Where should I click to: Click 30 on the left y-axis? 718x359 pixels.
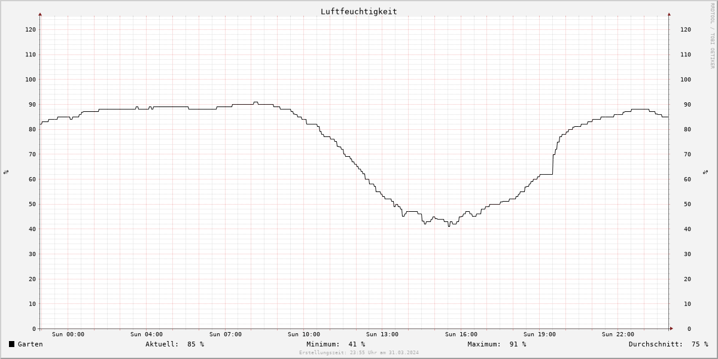coord(32,254)
